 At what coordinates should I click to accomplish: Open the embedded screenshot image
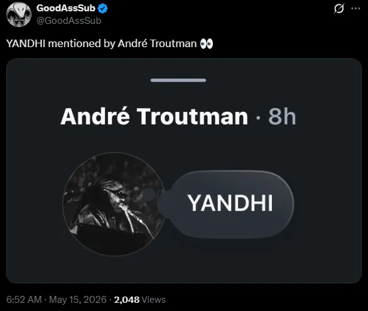click(184, 171)
